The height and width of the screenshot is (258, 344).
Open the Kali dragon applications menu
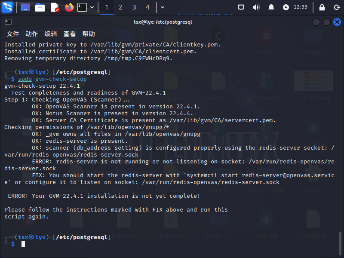pos(7,7)
